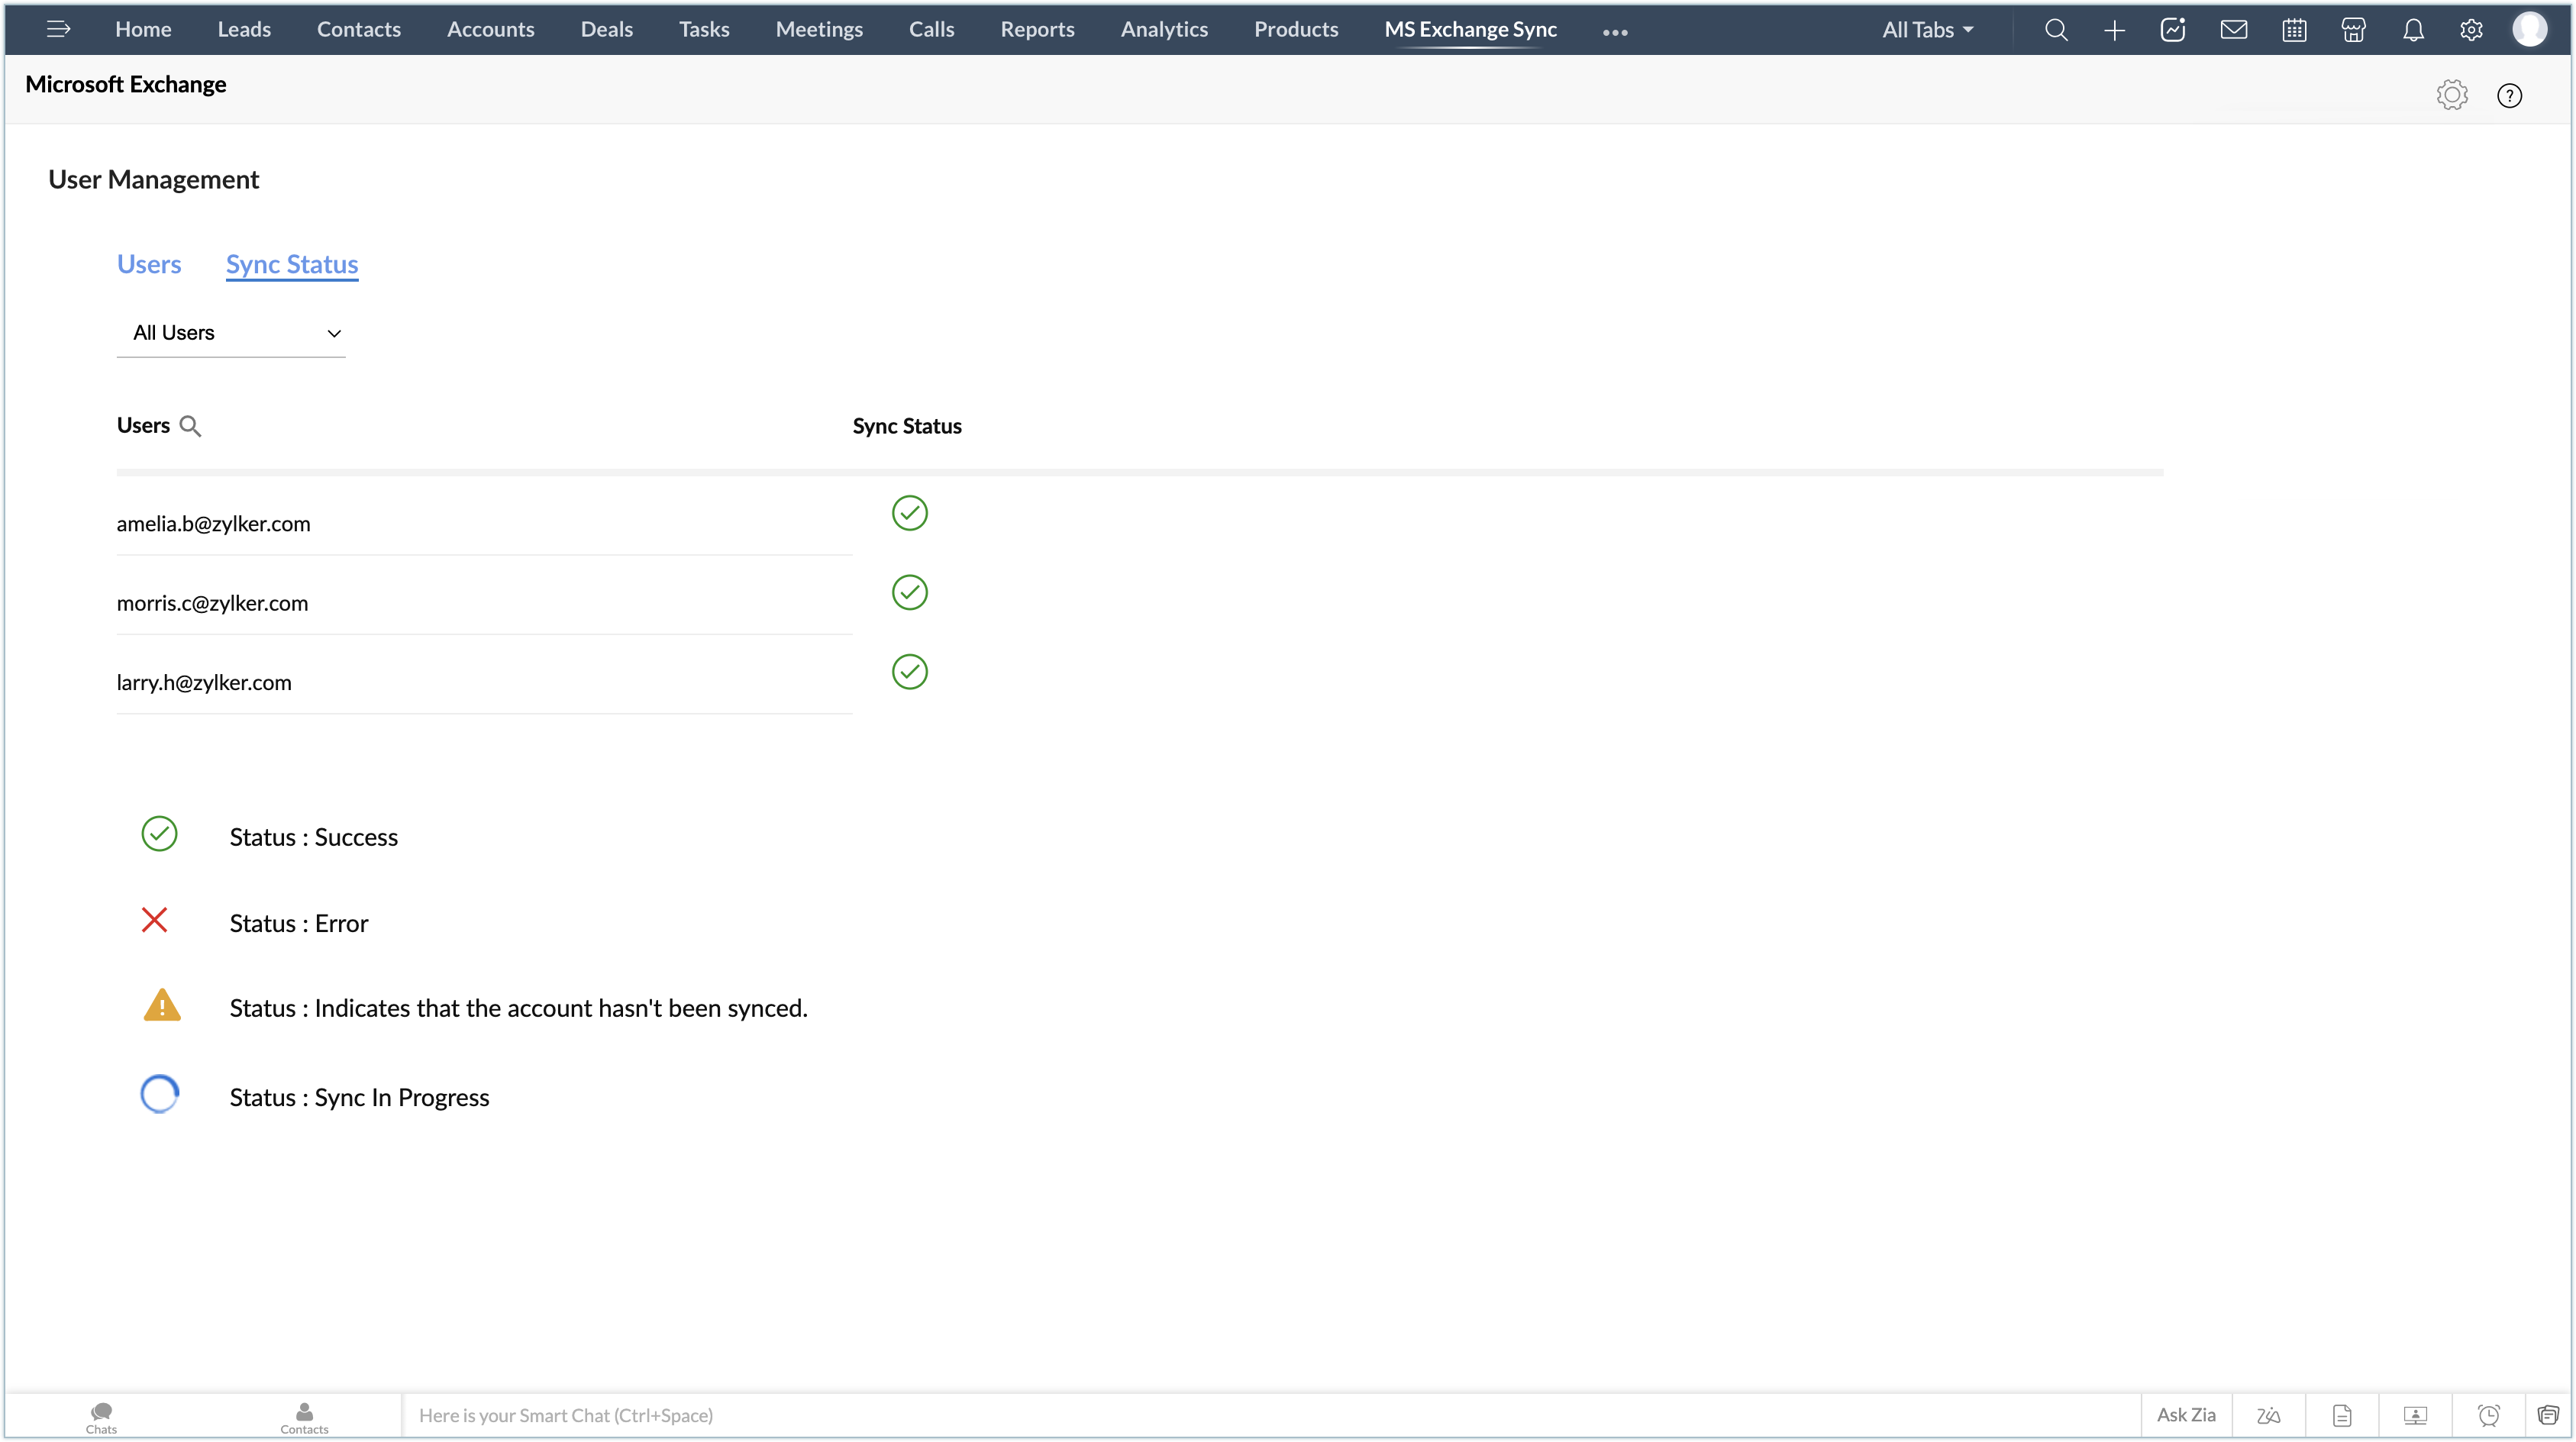The width and height of the screenshot is (2576, 1442).
Task: Search users with the Users magnifier icon
Action: (x=190, y=426)
